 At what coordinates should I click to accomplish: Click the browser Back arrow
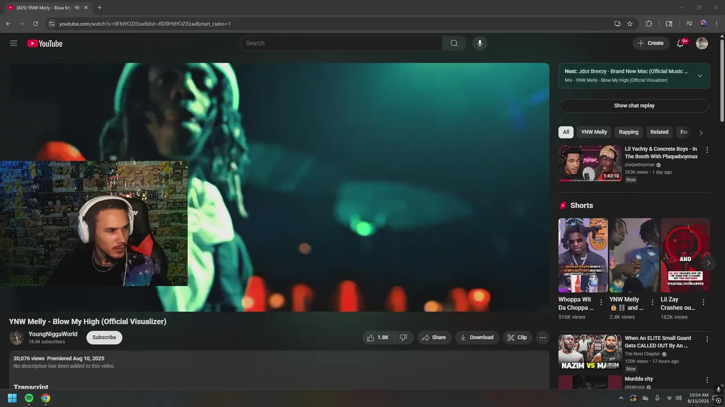click(x=8, y=24)
